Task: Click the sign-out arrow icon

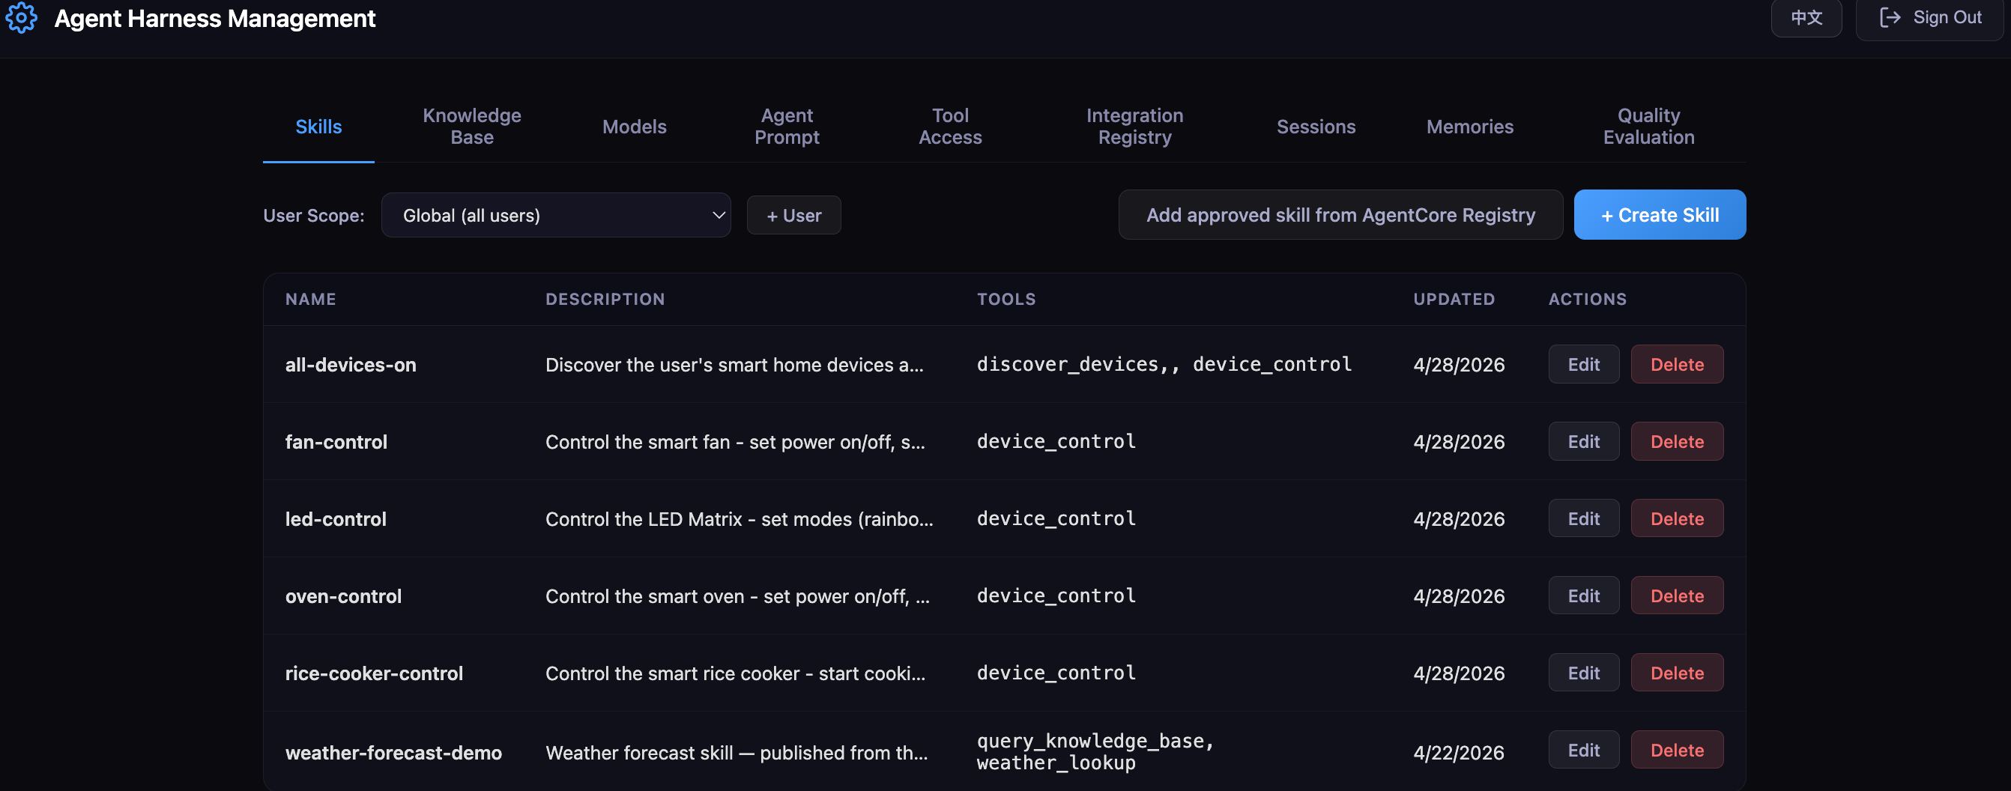Action: (x=1889, y=17)
